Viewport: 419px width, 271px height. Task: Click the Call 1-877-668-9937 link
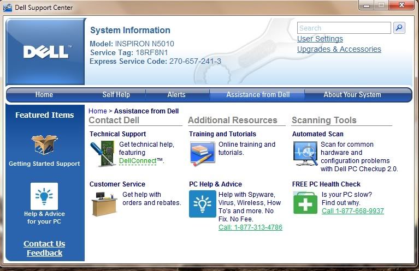(x=353, y=210)
